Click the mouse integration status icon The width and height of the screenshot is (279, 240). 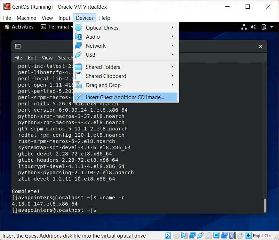[240, 235]
